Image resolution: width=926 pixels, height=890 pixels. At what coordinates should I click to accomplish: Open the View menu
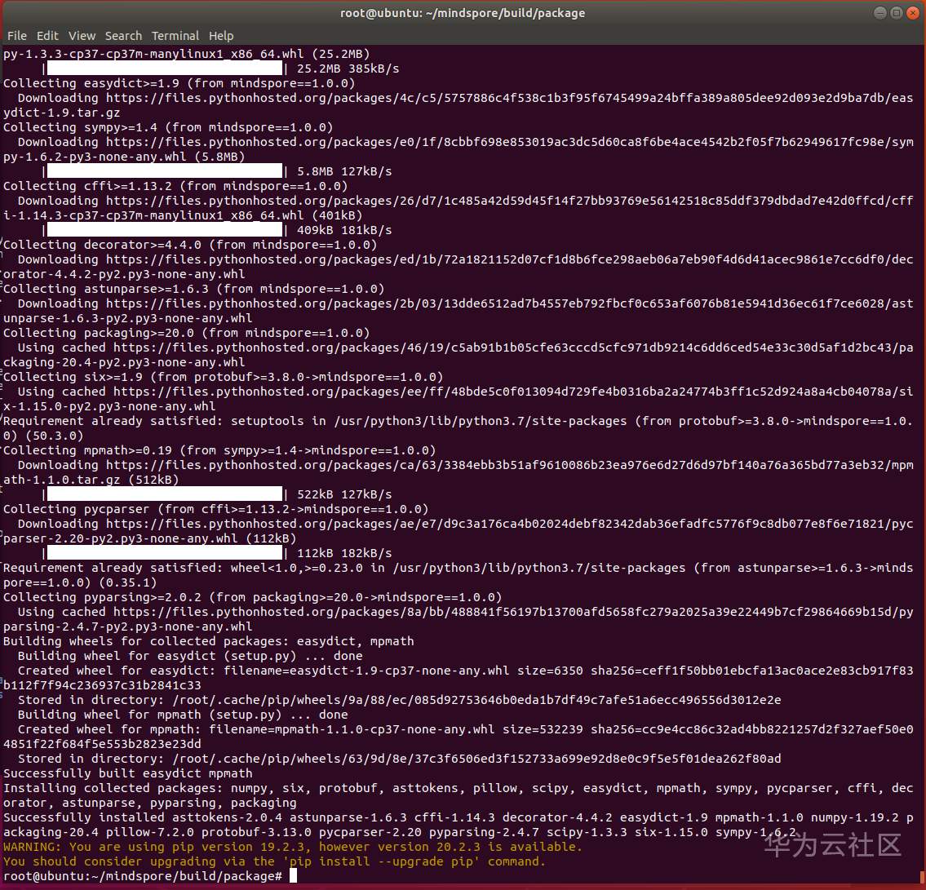click(82, 36)
